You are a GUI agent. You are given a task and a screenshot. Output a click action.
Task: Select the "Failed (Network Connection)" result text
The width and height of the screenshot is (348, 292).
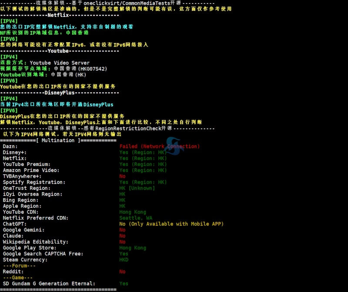tap(160, 146)
